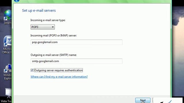Click the 'Incoming e-mail server type:' label
Viewport: 184px width, 103px height.
(x=48, y=20)
